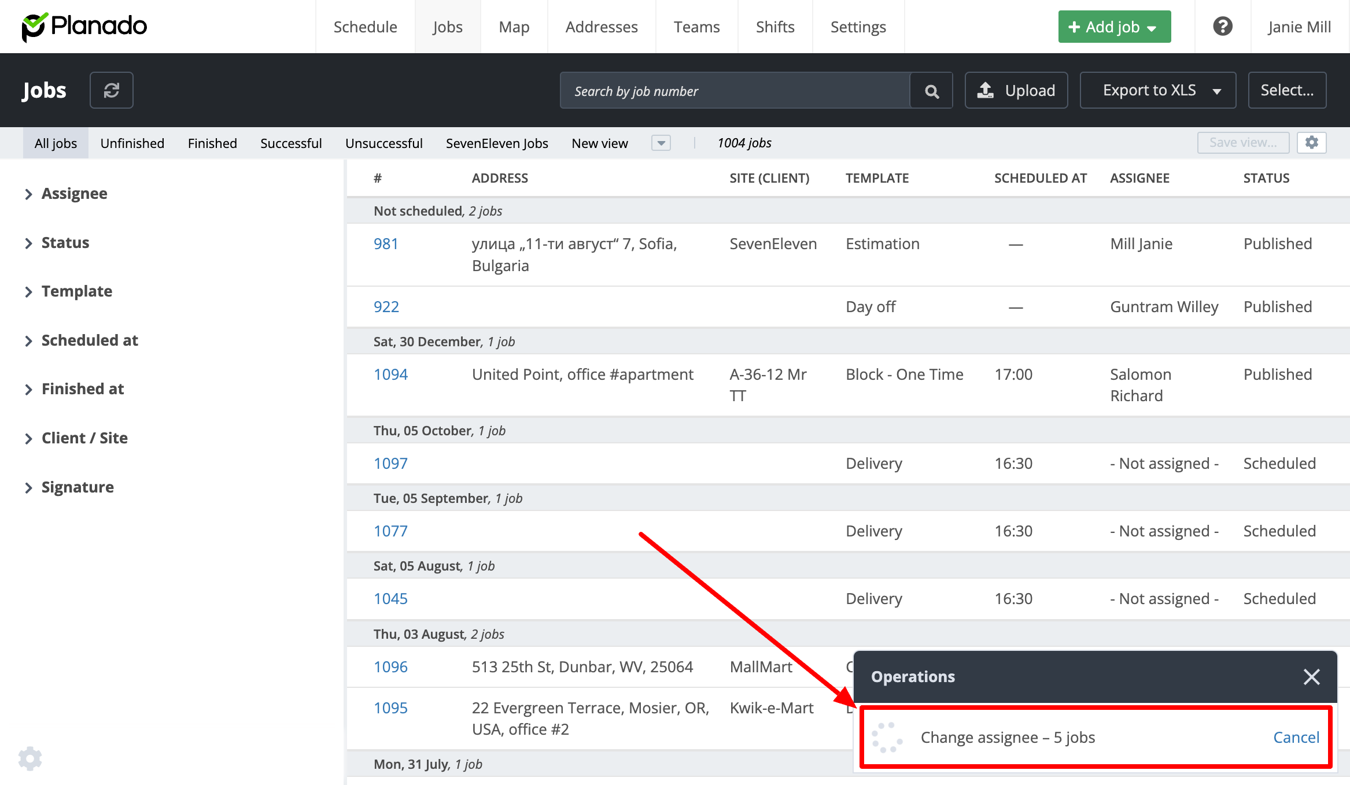Select the Unfinished jobs view

(132, 143)
